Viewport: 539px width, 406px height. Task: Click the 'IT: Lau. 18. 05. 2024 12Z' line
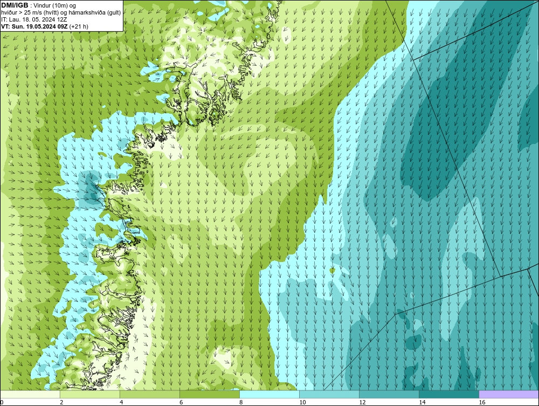tap(34, 19)
